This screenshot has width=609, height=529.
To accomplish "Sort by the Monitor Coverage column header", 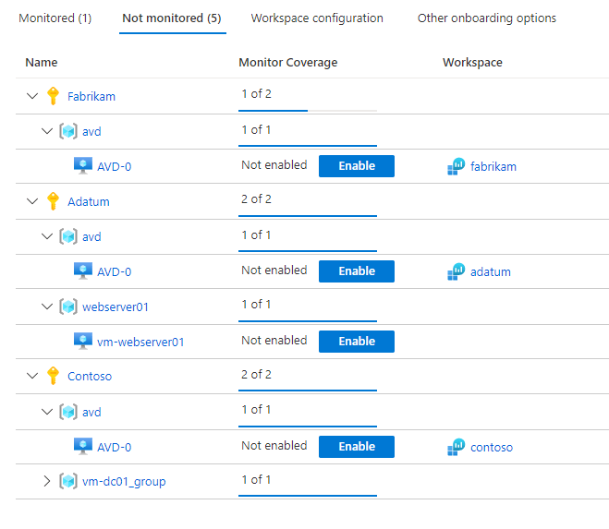I will tap(288, 63).
